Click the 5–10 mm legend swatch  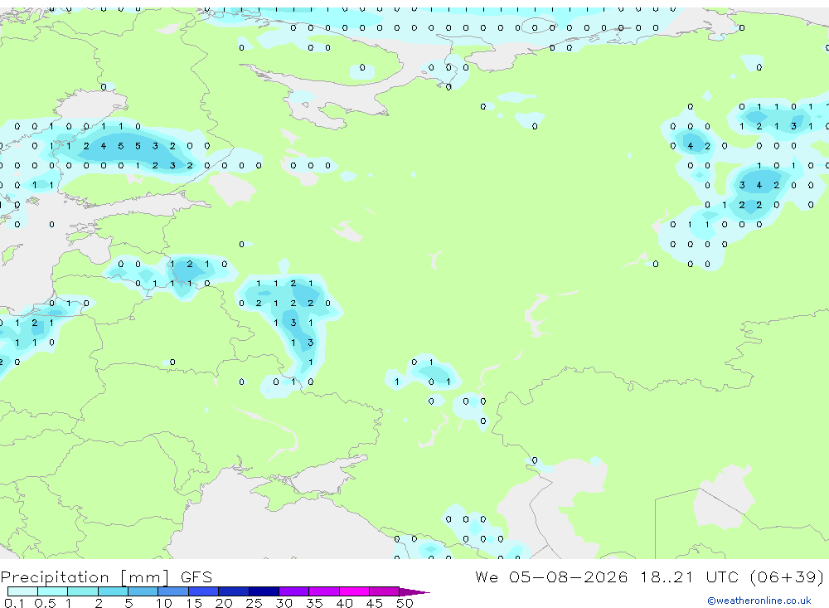coord(143,591)
